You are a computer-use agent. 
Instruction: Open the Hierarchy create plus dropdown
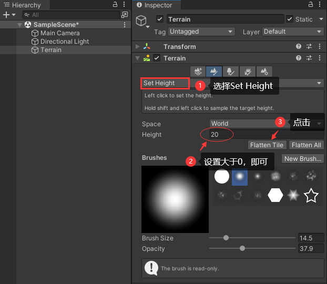tap(9, 15)
